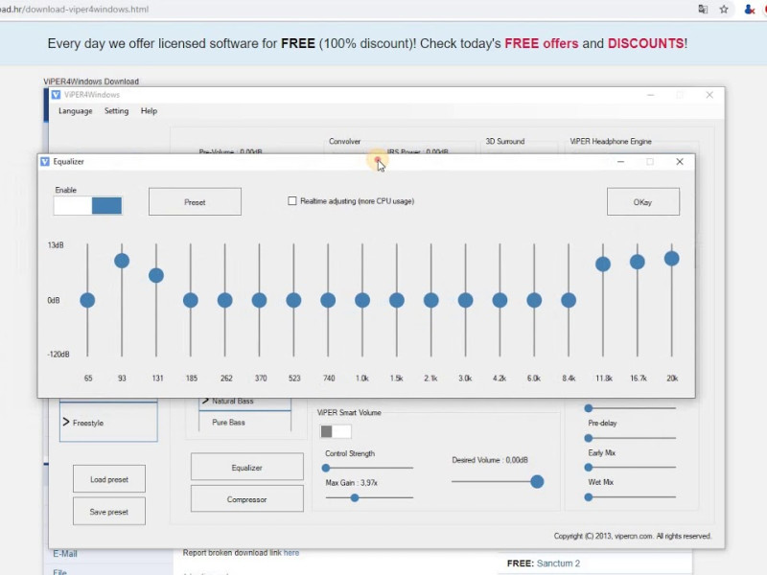Click the Wet Mix slider knob
This screenshot has width=767, height=575.
589,497
